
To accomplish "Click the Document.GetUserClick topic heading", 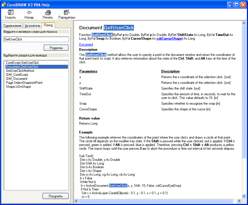I will pyautogui.click(x=107, y=28).
